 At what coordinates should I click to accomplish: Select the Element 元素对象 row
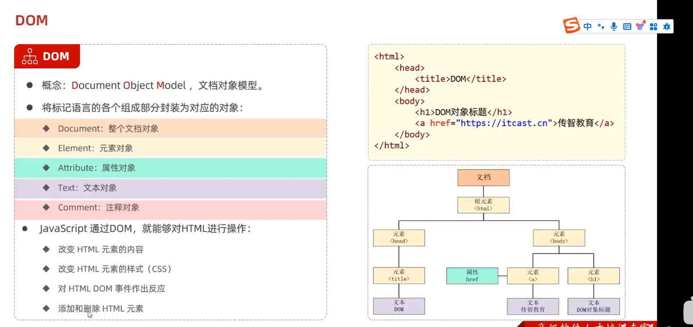coord(170,148)
